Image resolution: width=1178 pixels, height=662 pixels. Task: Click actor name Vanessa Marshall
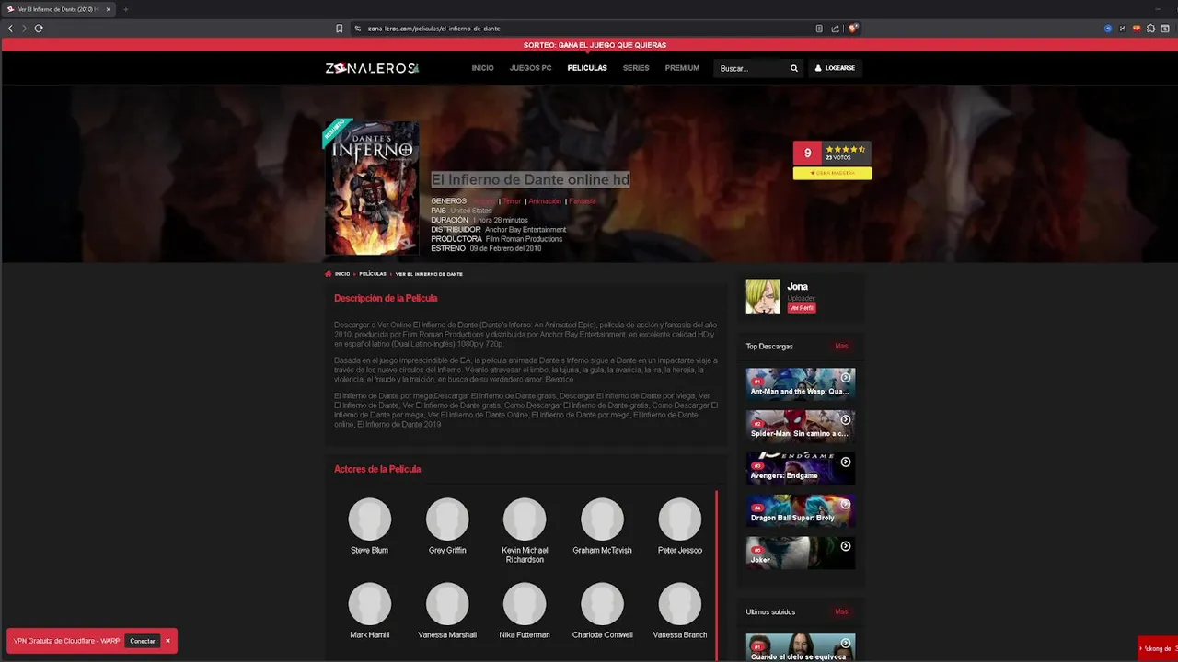[x=447, y=635]
